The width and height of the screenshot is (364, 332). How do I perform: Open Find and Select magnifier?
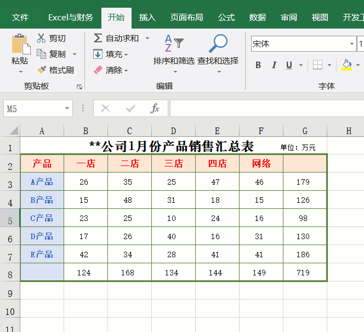point(218,45)
